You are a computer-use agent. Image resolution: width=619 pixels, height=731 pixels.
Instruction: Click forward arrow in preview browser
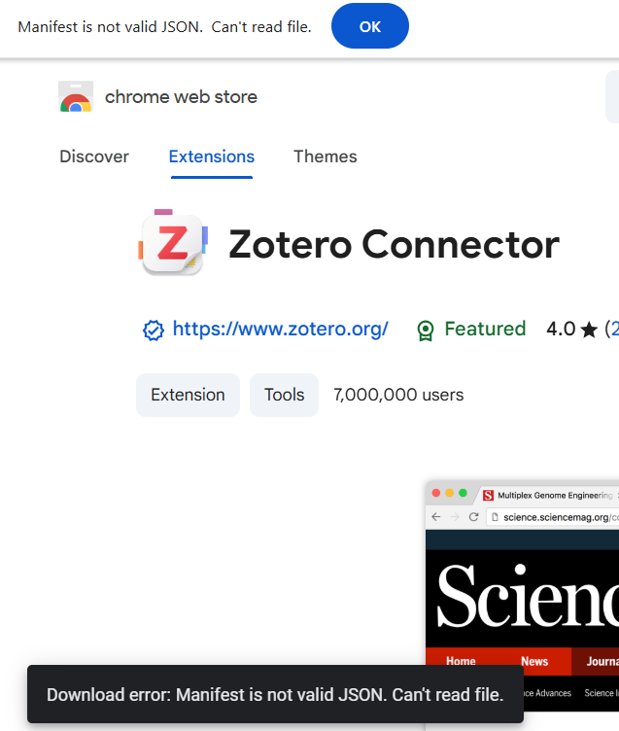point(455,516)
